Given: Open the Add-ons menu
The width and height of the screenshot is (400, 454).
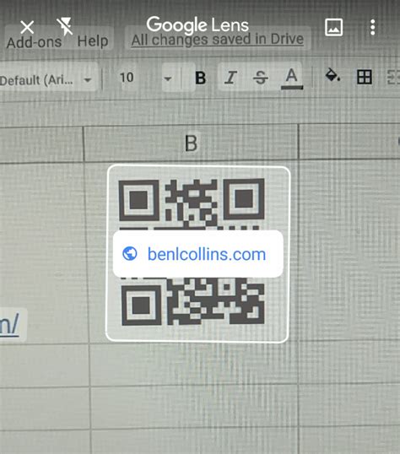Looking at the screenshot, I should tap(34, 42).
